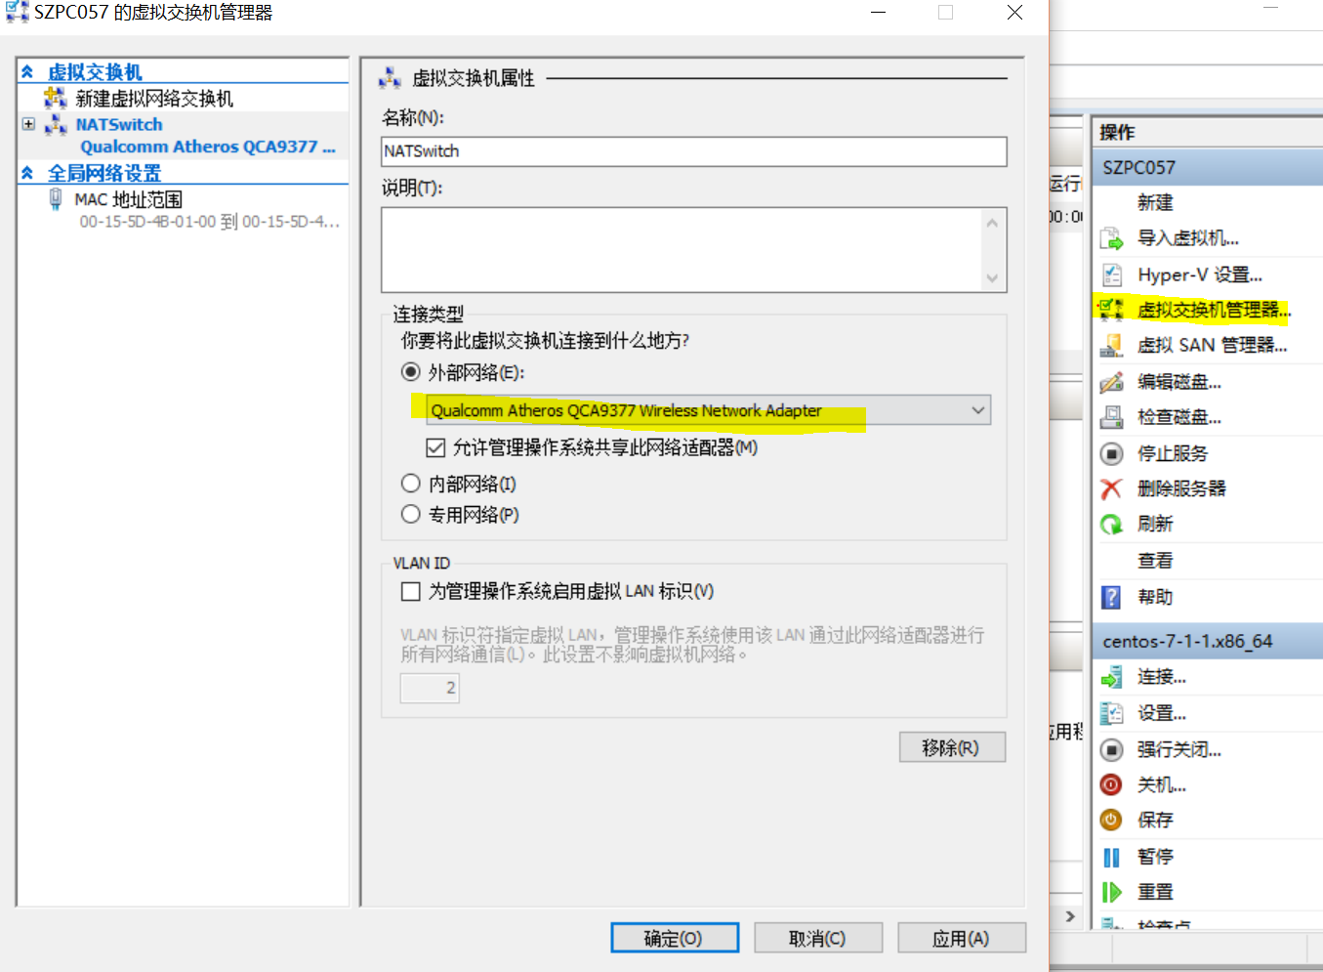This screenshot has height=972, width=1323.
Task: Click the right arrow of Hyper-V horizontal scrollbar
Action: (x=1070, y=916)
